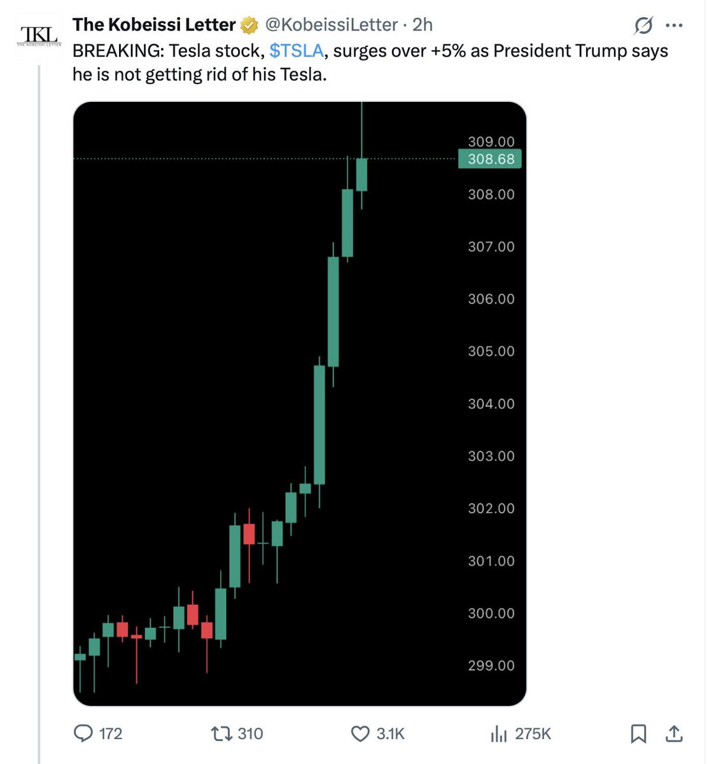Screen dimensions: 714x764
Task: Open the TKL profile avatar
Action: tap(39, 36)
